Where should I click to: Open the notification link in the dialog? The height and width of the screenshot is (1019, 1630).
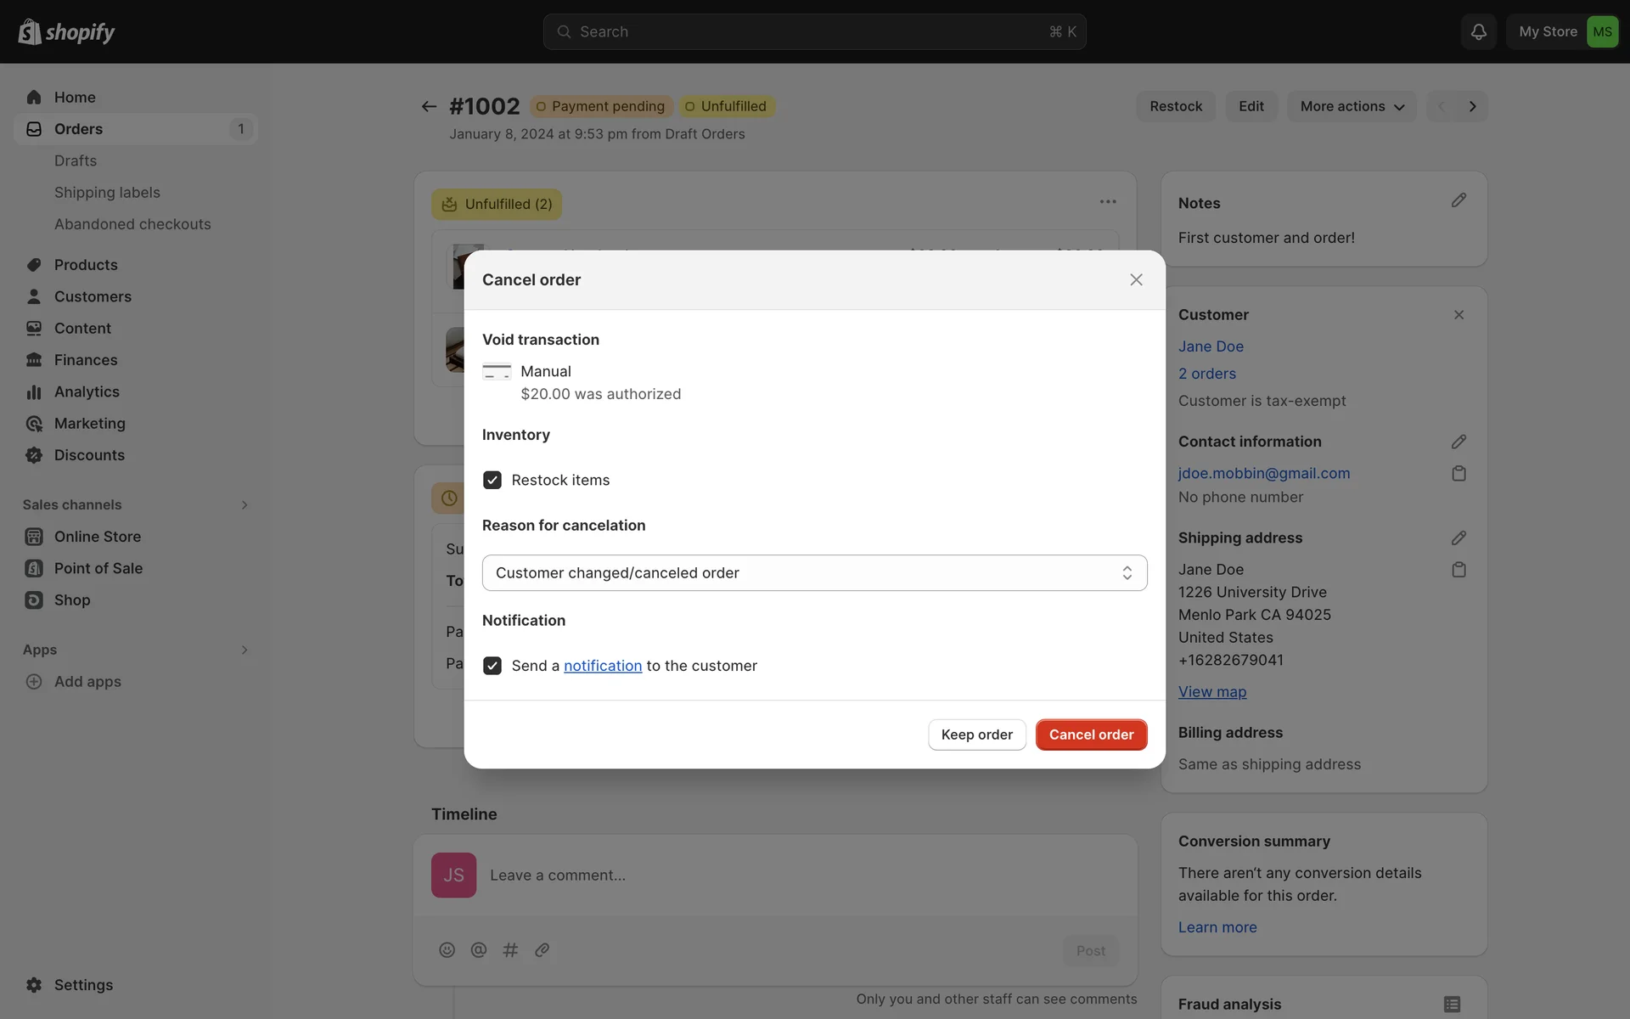tap(603, 666)
